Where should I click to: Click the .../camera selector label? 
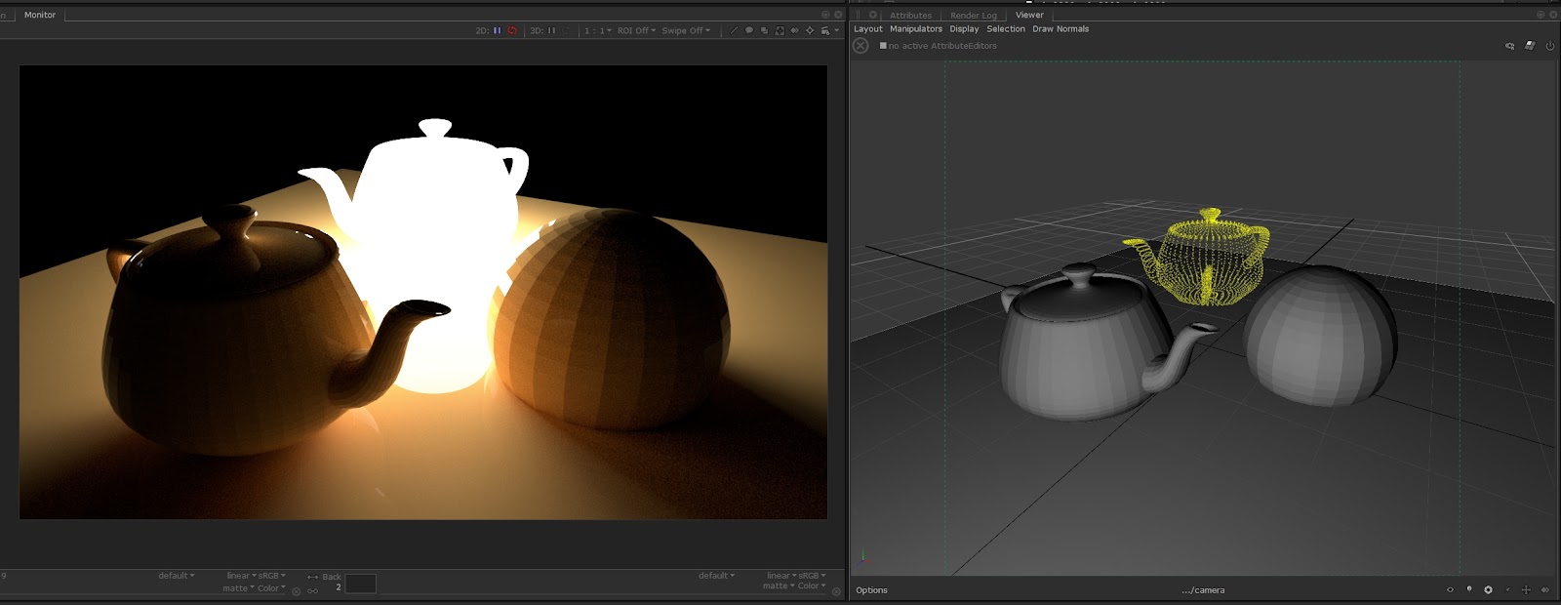(x=1203, y=590)
